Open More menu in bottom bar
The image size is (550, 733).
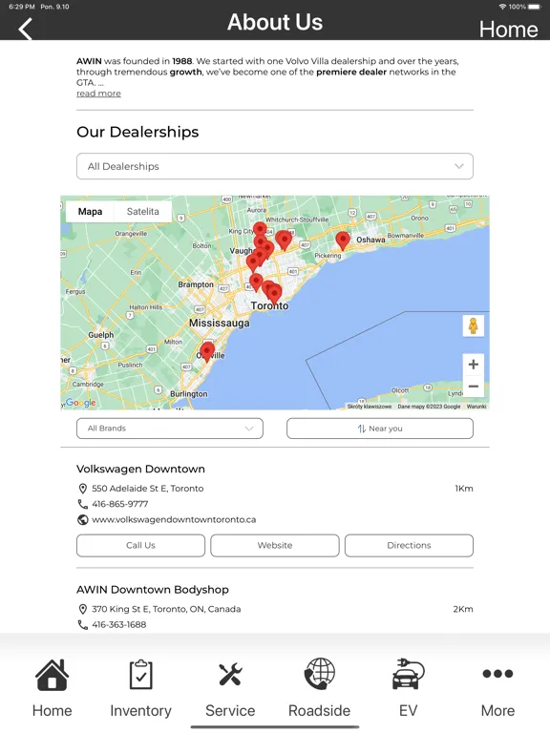[497, 688]
